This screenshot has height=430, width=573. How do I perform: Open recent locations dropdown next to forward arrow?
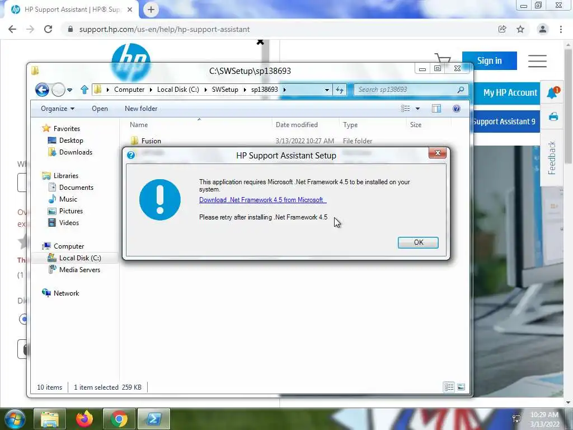pyautogui.click(x=69, y=90)
